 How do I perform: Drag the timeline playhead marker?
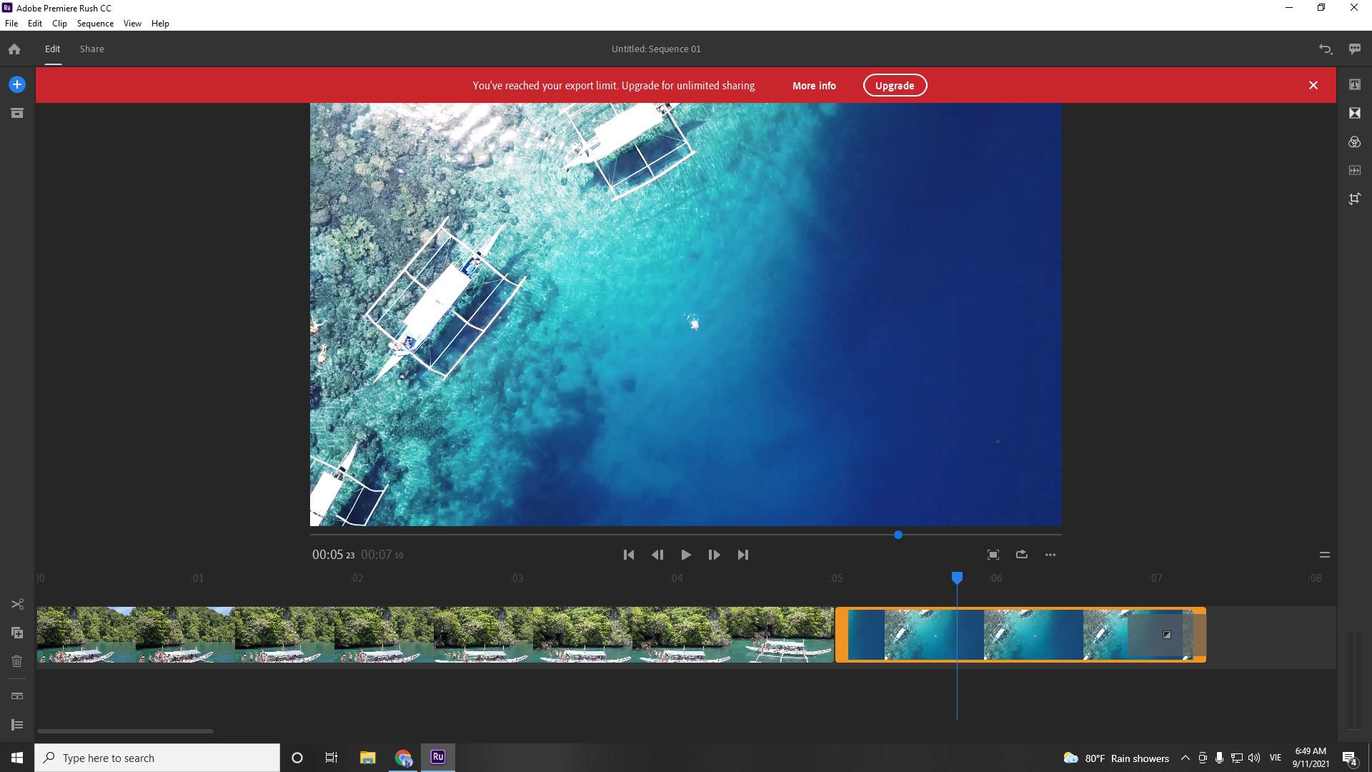click(x=958, y=577)
